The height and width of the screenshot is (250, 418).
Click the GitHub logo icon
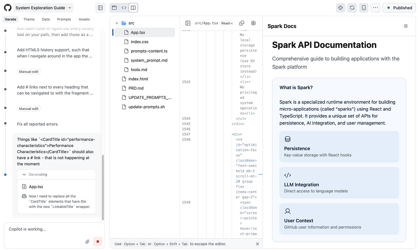[x=7, y=7]
